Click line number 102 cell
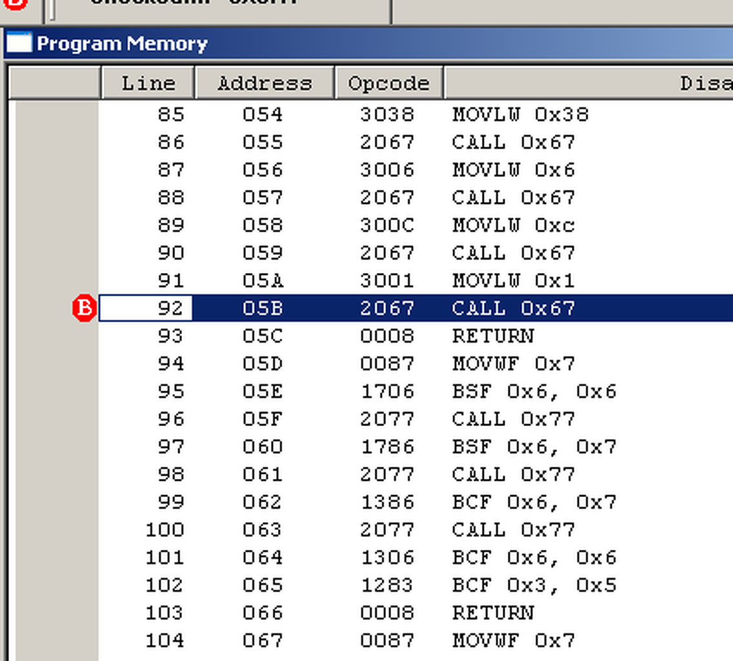Screen dimensions: 733x661 165,585
